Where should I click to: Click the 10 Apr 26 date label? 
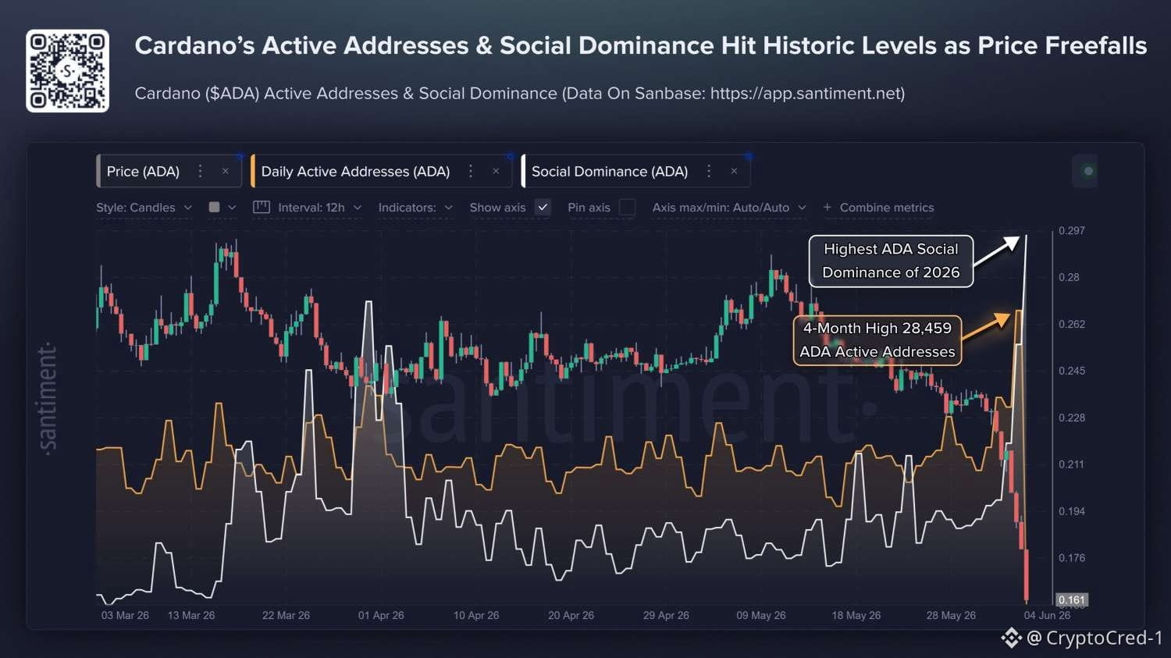click(x=476, y=615)
